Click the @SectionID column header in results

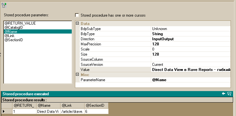tap(96, 106)
